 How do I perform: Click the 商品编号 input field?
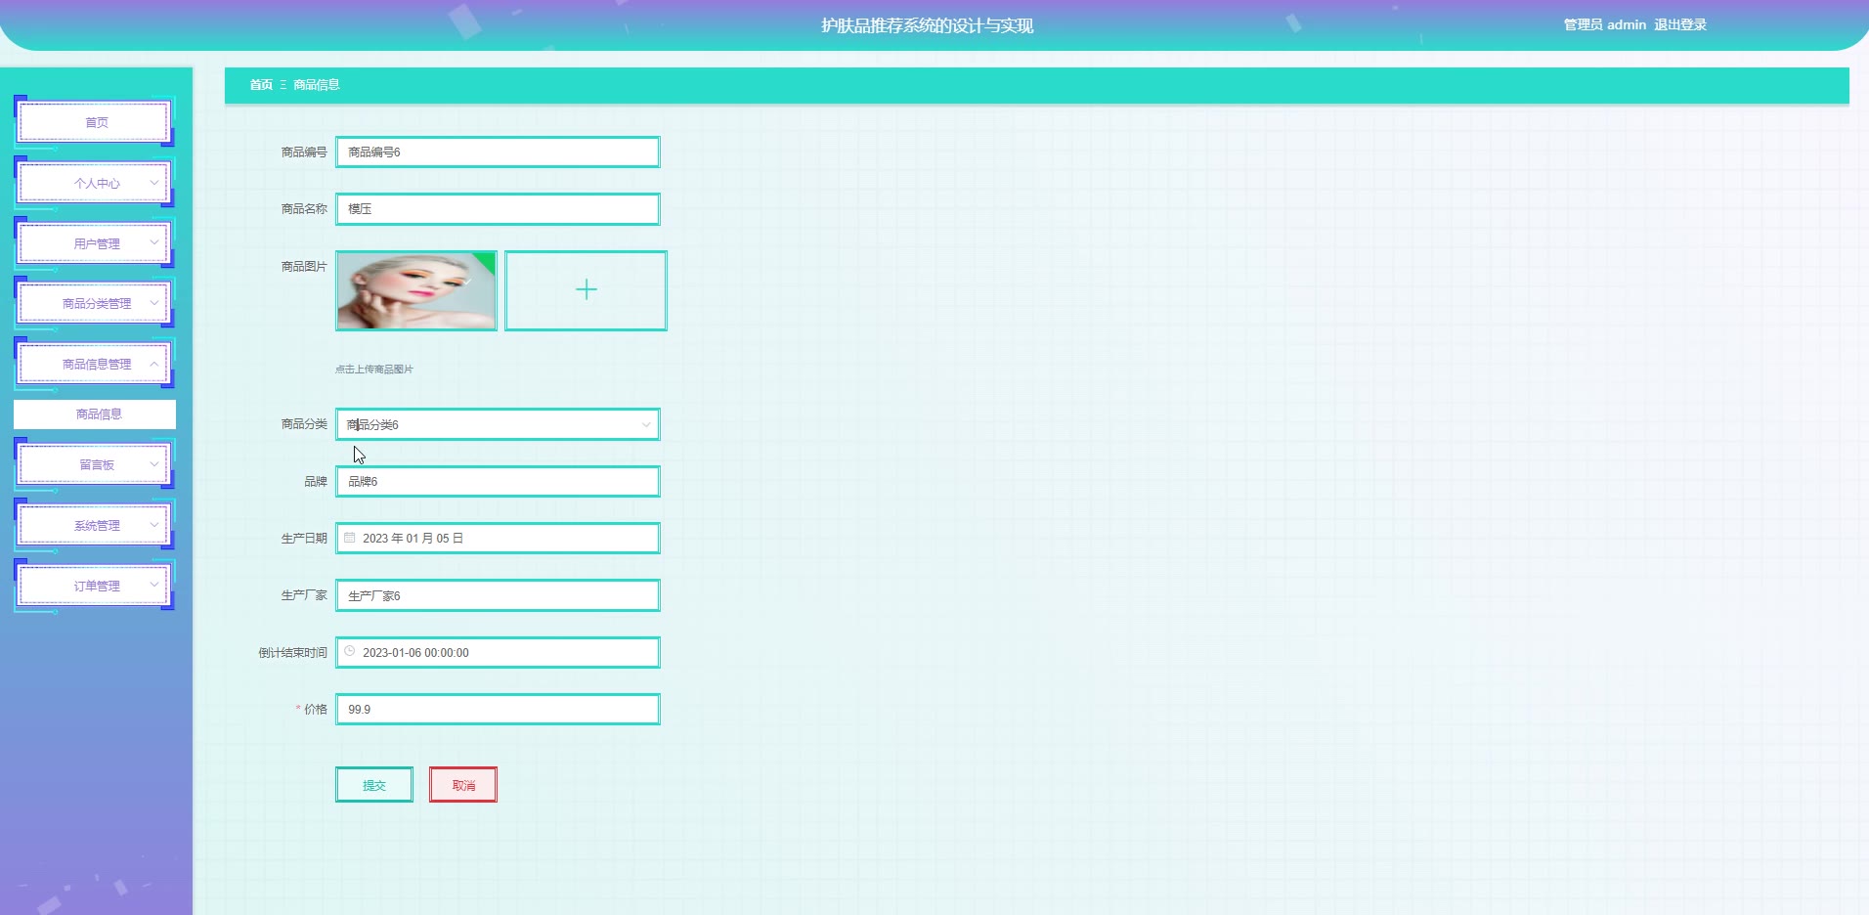click(498, 152)
